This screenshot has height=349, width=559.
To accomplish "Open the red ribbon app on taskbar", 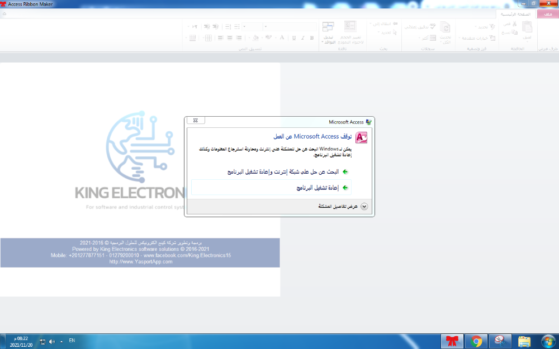I will click(x=452, y=341).
